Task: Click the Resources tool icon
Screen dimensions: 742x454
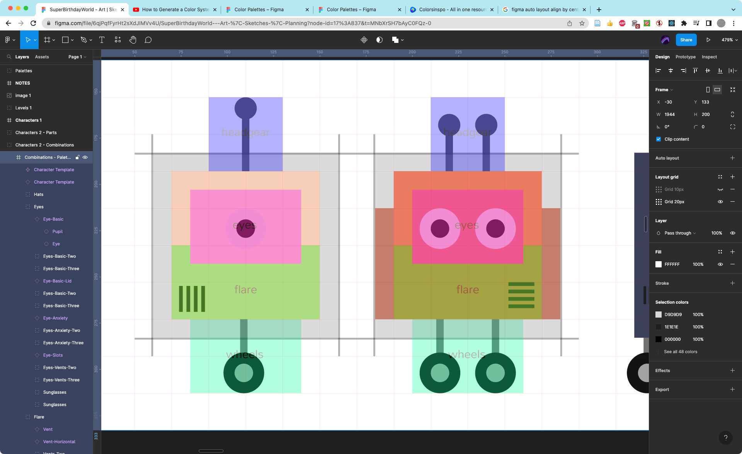Action: pos(117,40)
